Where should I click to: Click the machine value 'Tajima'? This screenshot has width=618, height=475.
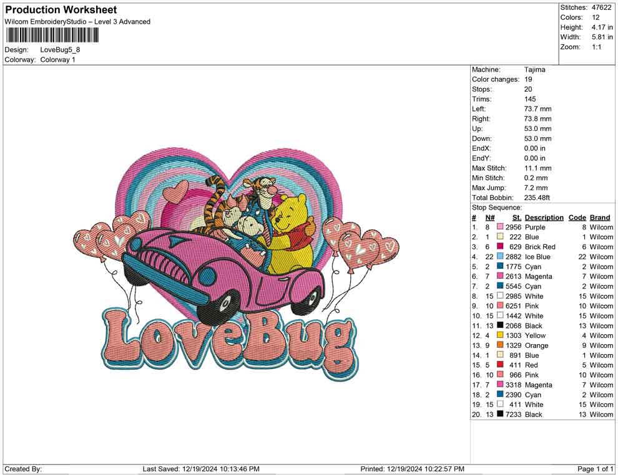point(534,70)
